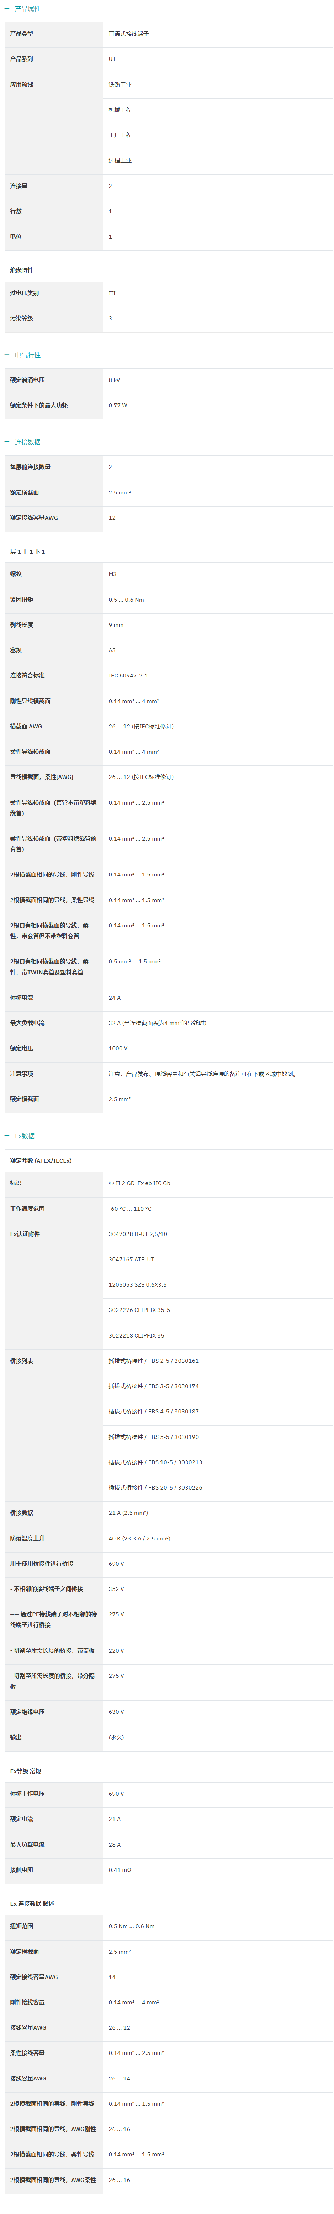Select bridge FBS 20-5 / 3030226
334x2214 pixels.
(155, 1488)
